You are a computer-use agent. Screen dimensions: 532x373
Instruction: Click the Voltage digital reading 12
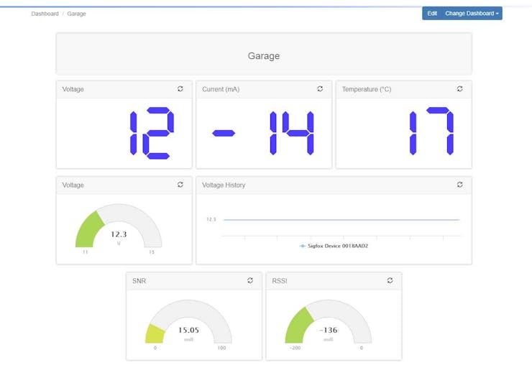[152, 133]
